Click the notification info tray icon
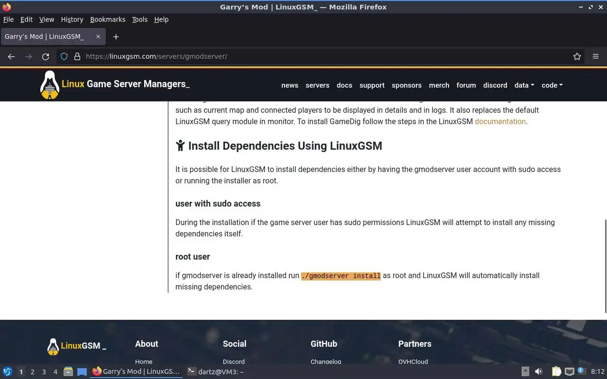This screenshot has height=379, width=607. pos(581,371)
